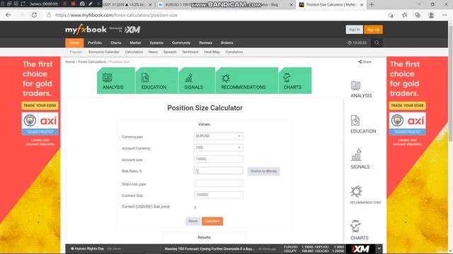
Task: Click the Contract Size field
Action: (x=219, y=195)
